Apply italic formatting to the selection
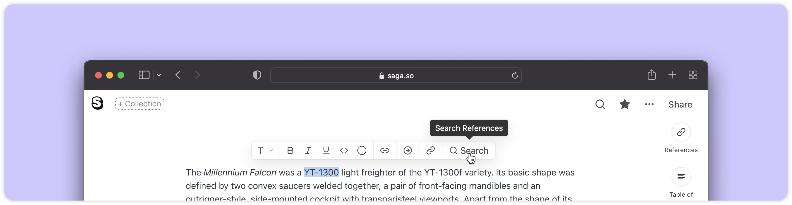This screenshot has height=205, width=792. click(x=308, y=150)
